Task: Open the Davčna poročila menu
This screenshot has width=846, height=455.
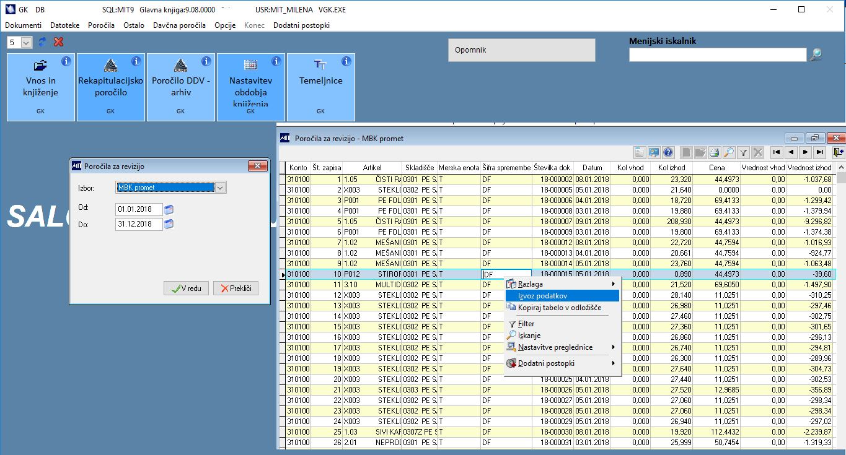Action: pyautogui.click(x=179, y=25)
